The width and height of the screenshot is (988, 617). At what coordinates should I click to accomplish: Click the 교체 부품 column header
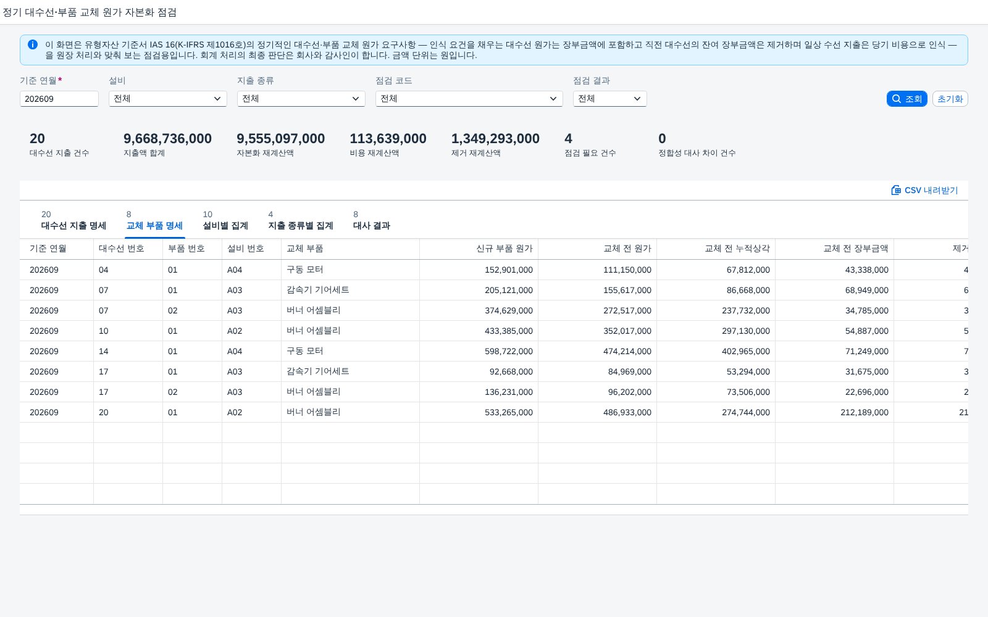(x=350, y=249)
